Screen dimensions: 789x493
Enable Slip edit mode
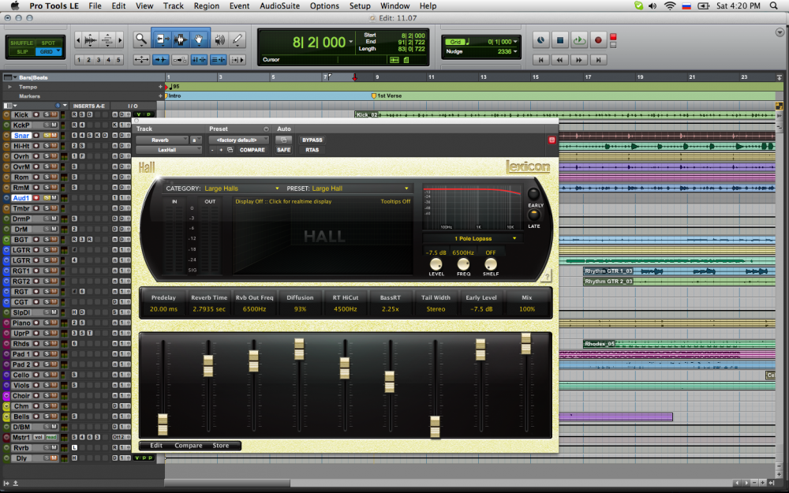click(22, 52)
